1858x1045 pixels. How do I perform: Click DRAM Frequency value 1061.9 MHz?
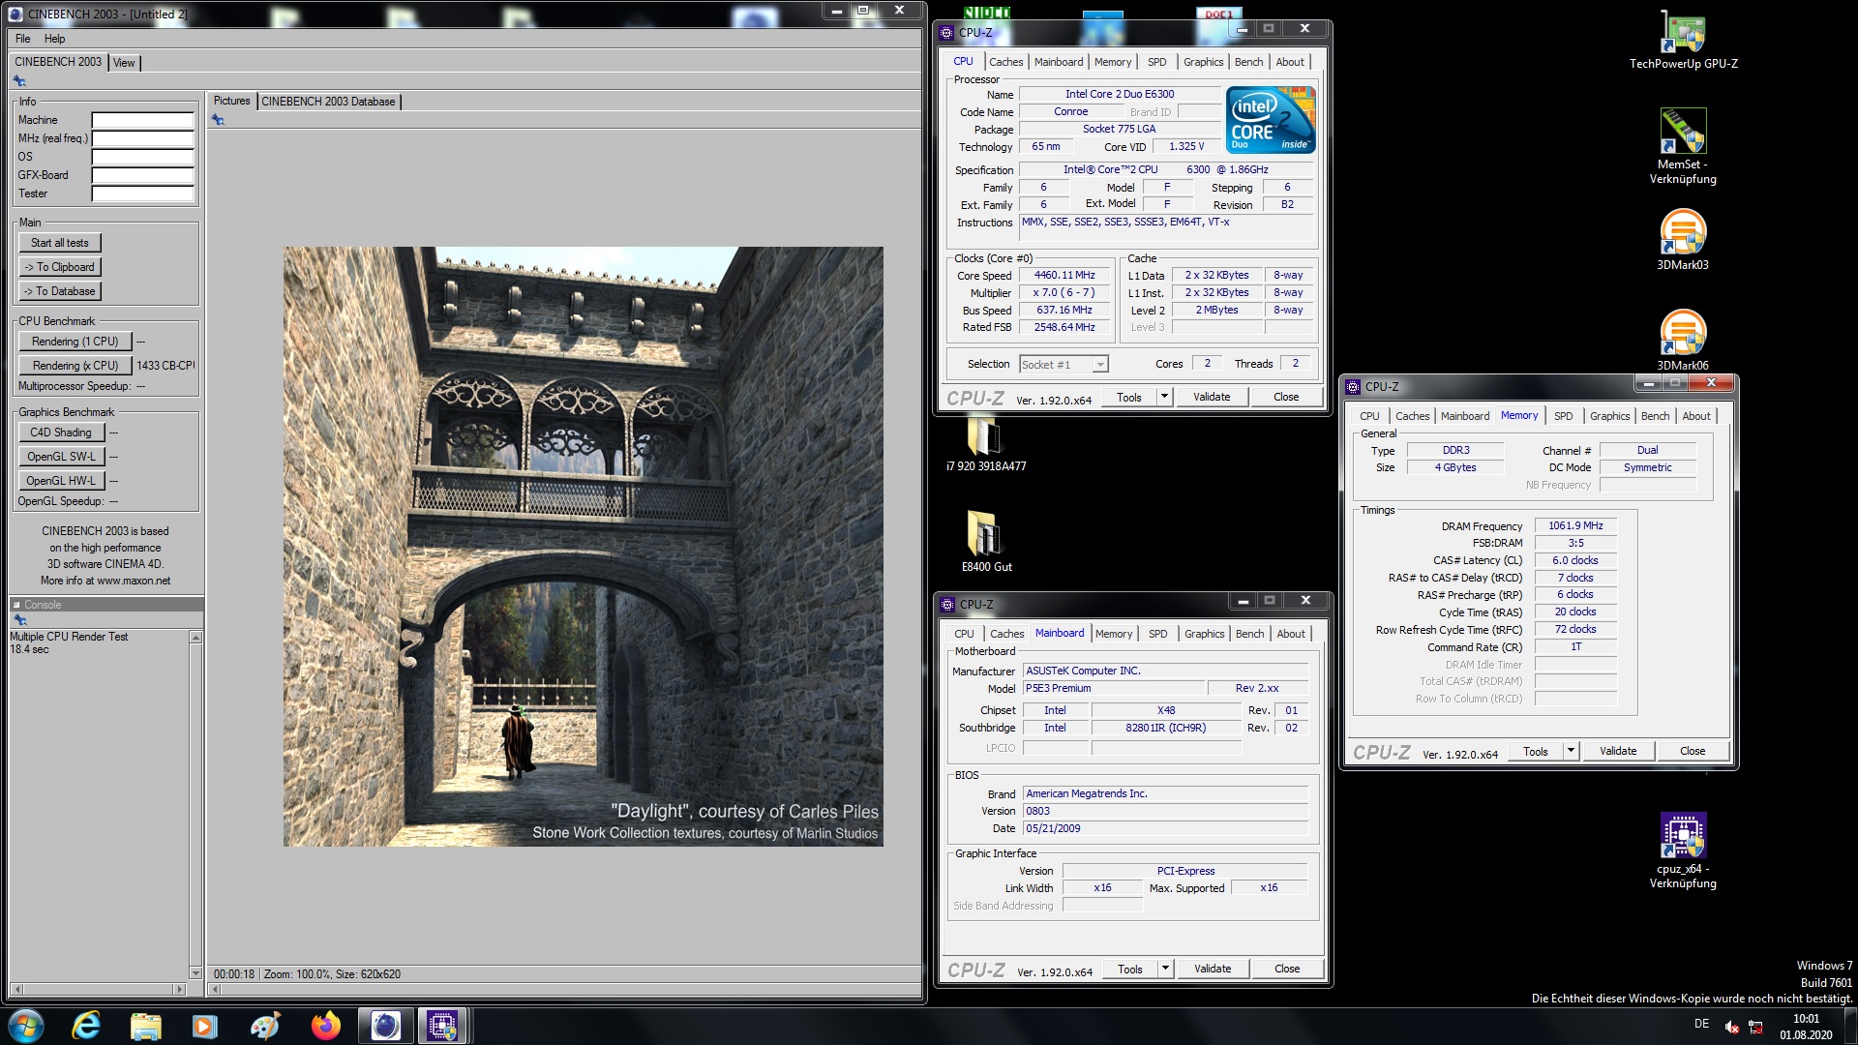pyautogui.click(x=1575, y=526)
